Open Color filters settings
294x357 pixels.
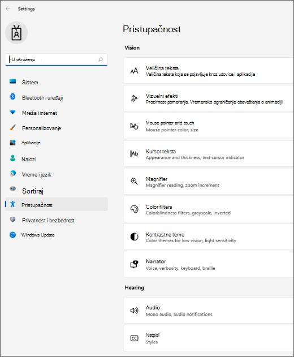click(209, 209)
